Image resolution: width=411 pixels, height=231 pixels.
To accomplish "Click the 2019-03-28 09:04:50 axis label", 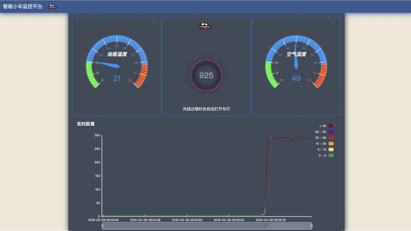I will tap(187, 220).
